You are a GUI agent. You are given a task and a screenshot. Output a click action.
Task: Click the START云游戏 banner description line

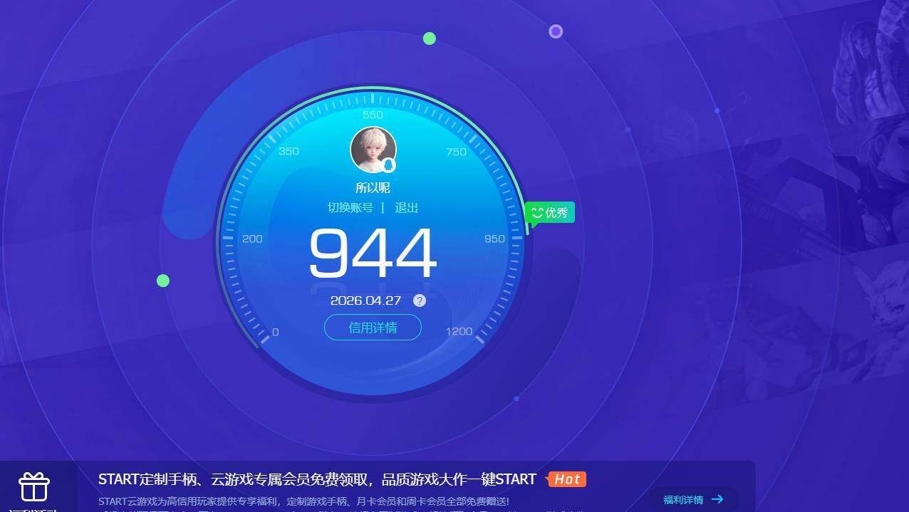303,501
